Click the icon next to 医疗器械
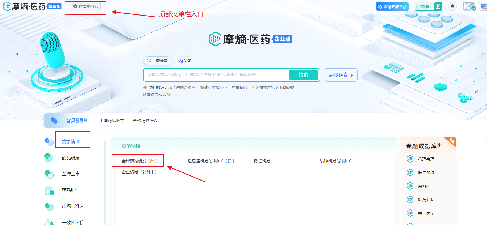 pos(410,172)
